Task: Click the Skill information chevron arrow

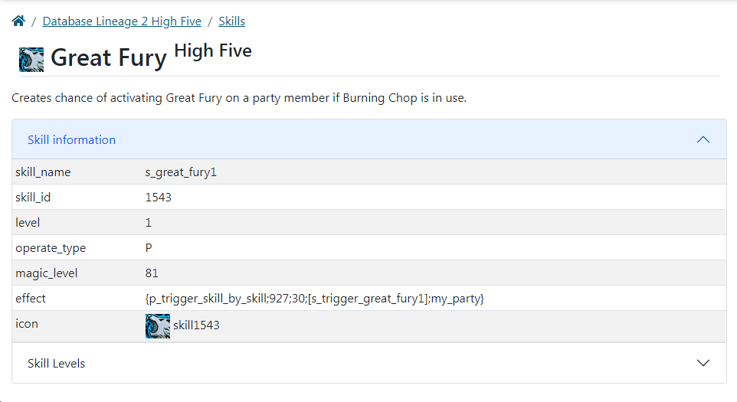Action: click(703, 139)
